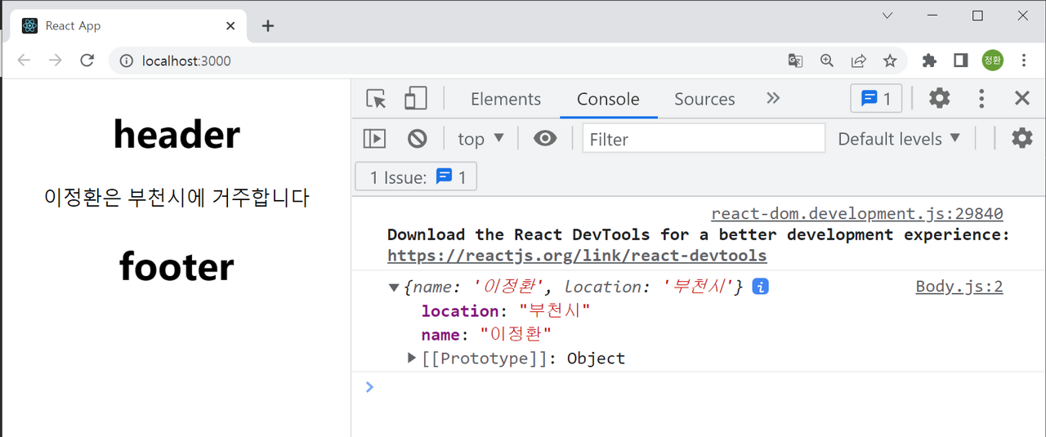Switch to the Elements tab
The width and height of the screenshot is (1046, 437).
point(506,99)
